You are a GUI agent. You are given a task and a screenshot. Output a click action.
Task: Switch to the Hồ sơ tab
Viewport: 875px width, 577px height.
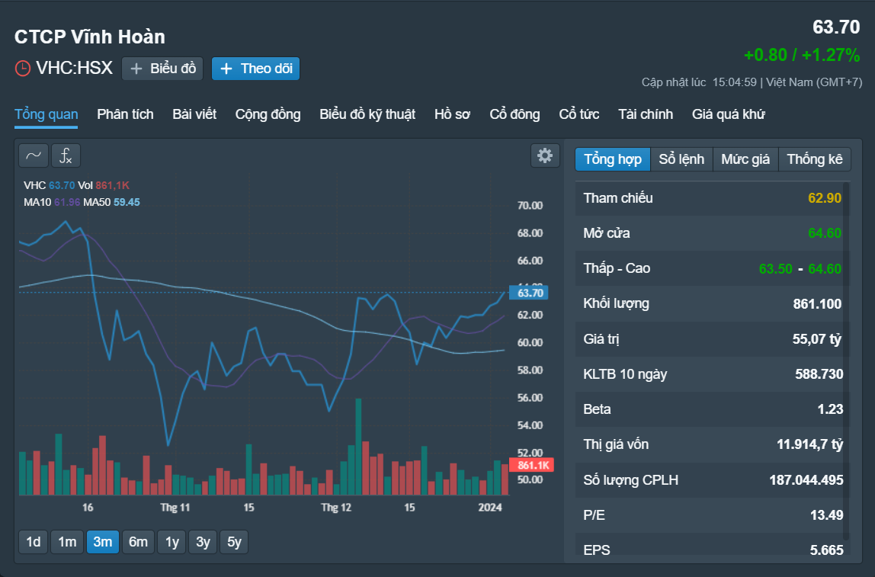(453, 114)
